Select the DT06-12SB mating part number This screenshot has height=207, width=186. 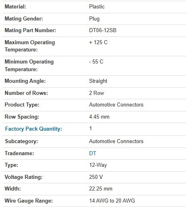pyautogui.click(x=103, y=30)
